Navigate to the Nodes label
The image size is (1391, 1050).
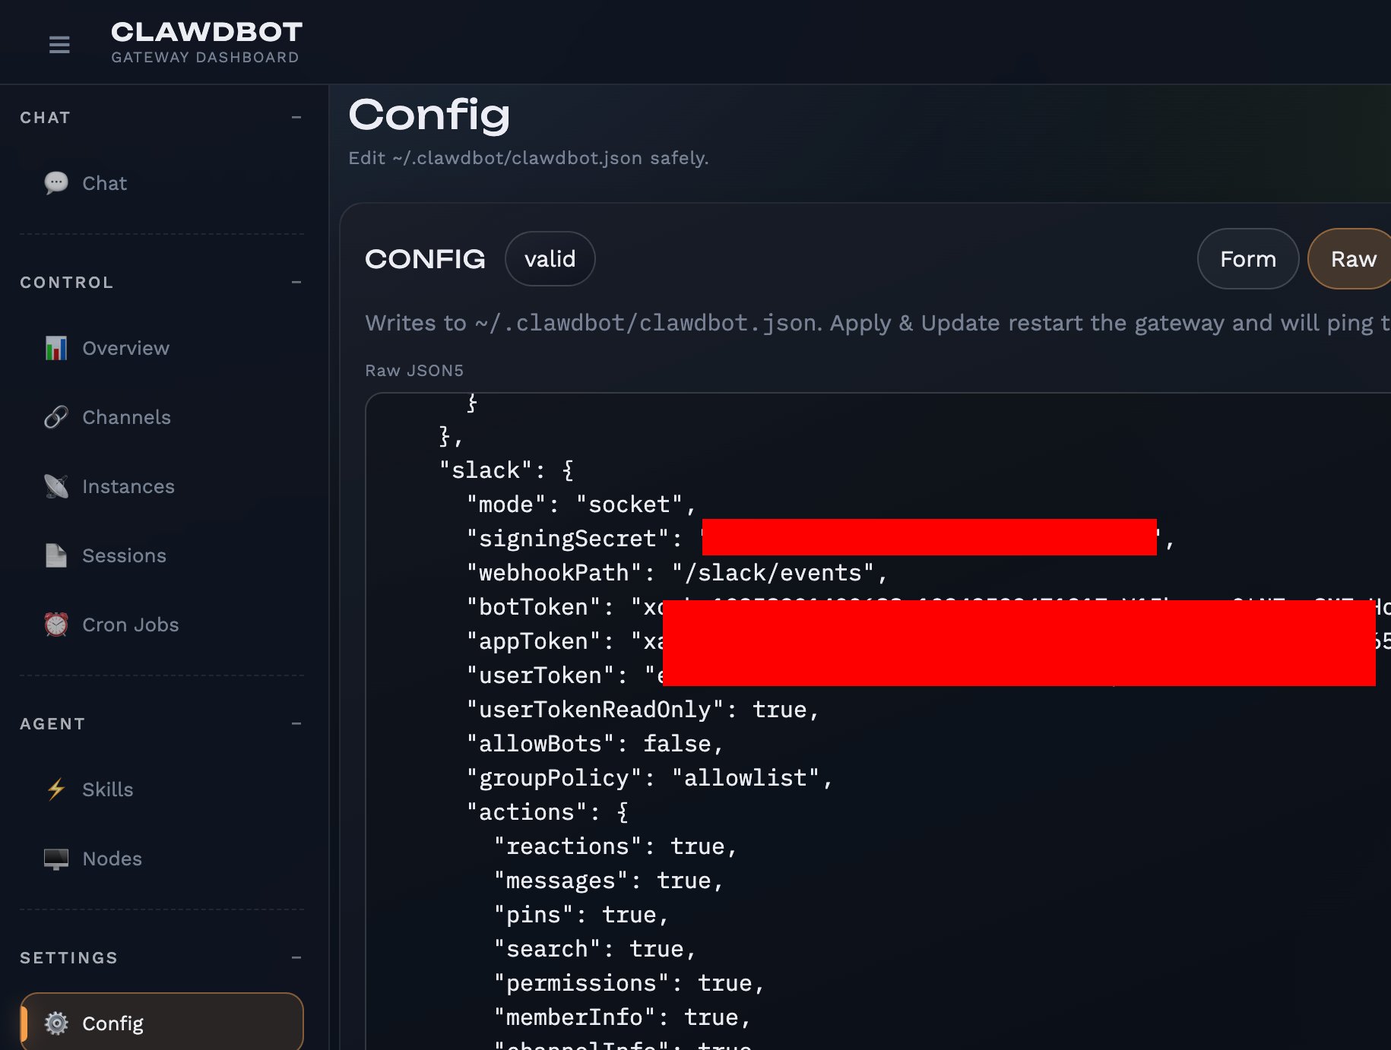click(x=112, y=859)
